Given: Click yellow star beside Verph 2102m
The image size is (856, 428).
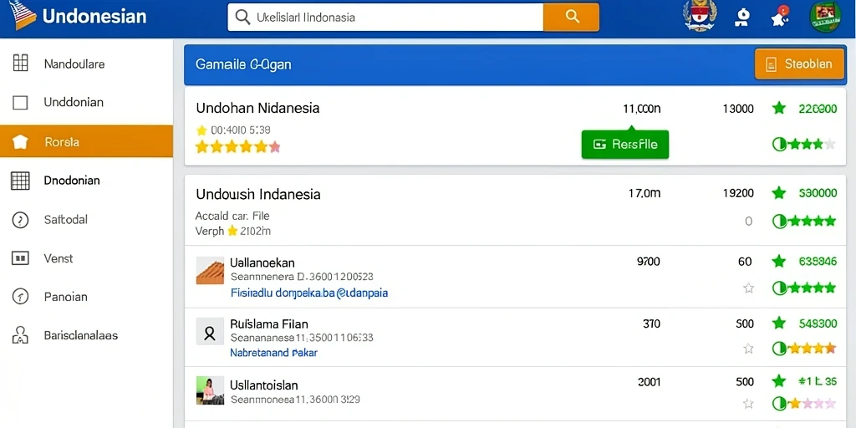Looking at the screenshot, I should pyautogui.click(x=232, y=231).
